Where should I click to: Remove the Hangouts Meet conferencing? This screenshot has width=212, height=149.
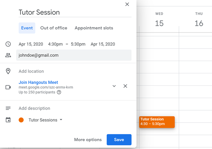pyautogui.click(x=125, y=86)
